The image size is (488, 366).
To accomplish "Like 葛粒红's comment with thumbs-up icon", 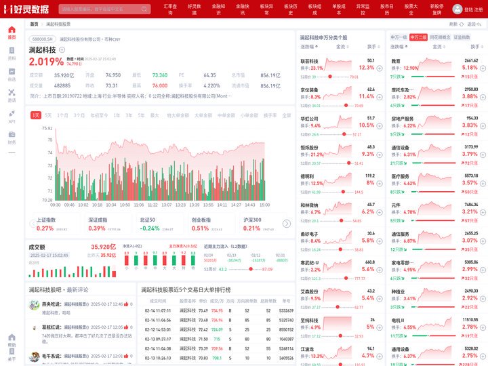I will (126, 327).
